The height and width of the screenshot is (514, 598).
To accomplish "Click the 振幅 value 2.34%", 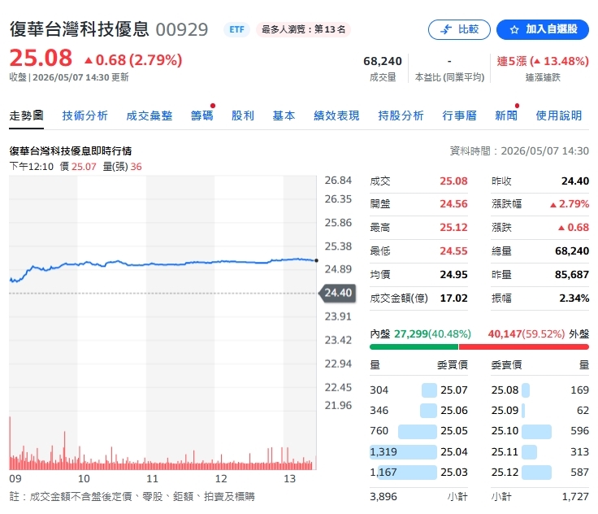I will (574, 298).
